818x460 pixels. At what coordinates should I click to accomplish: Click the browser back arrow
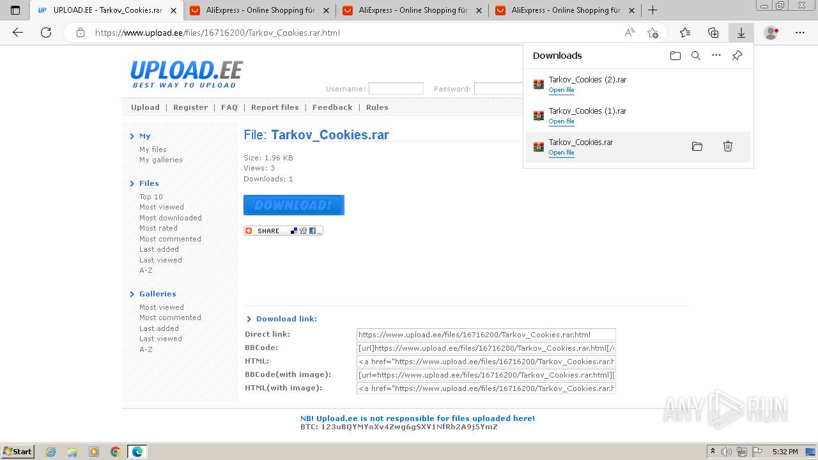[18, 33]
